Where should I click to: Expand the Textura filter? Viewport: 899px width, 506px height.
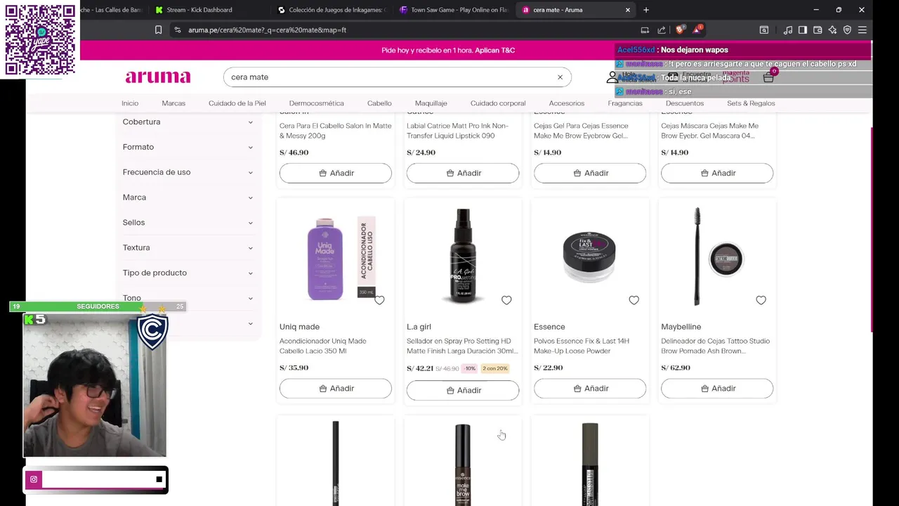click(x=188, y=247)
